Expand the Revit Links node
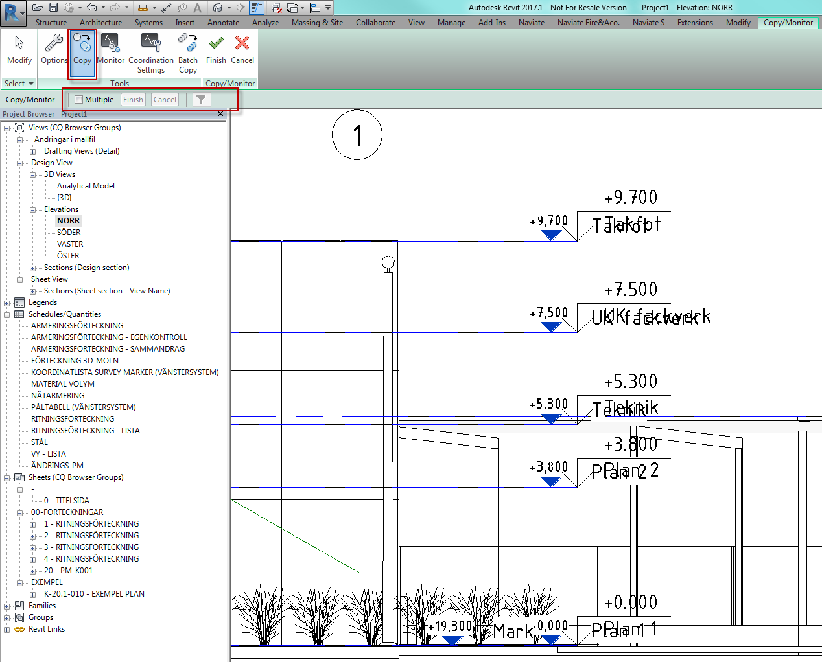This screenshot has width=822, height=662. coord(7,630)
